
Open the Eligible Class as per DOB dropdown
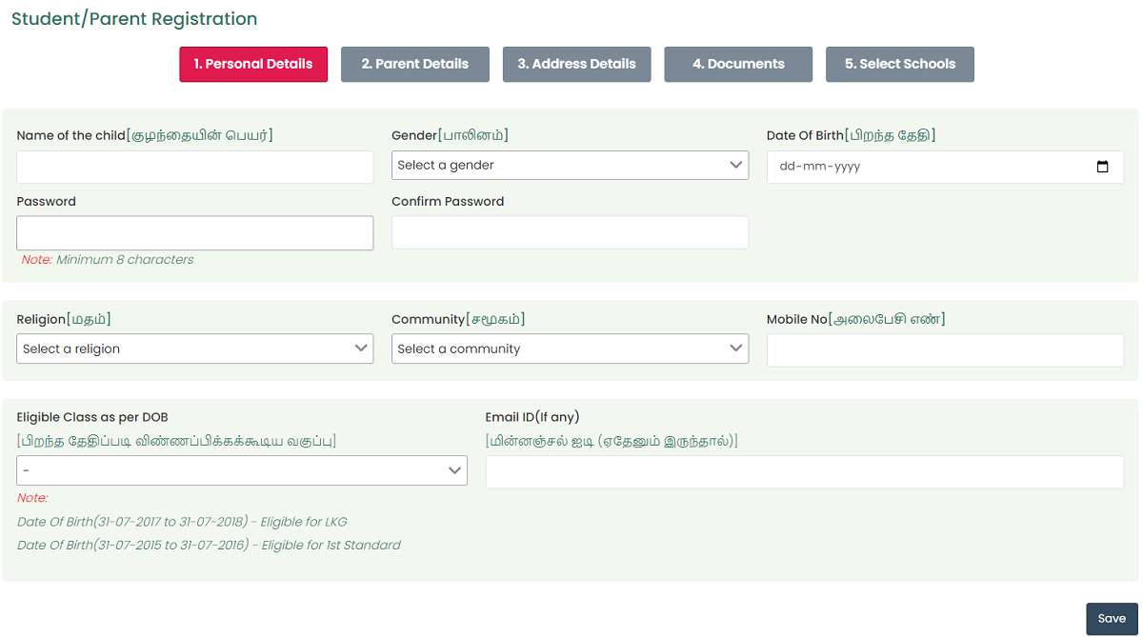(242, 470)
